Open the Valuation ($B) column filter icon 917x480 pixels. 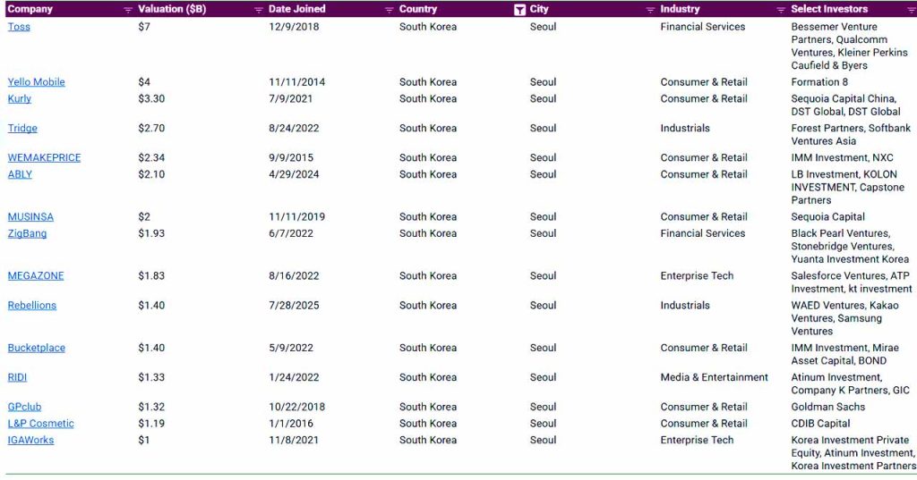(x=259, y=10)
